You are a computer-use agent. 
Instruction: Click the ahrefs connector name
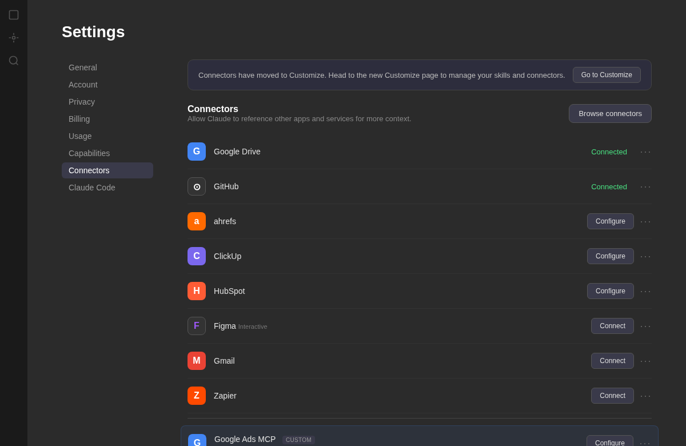click(225, 221)
